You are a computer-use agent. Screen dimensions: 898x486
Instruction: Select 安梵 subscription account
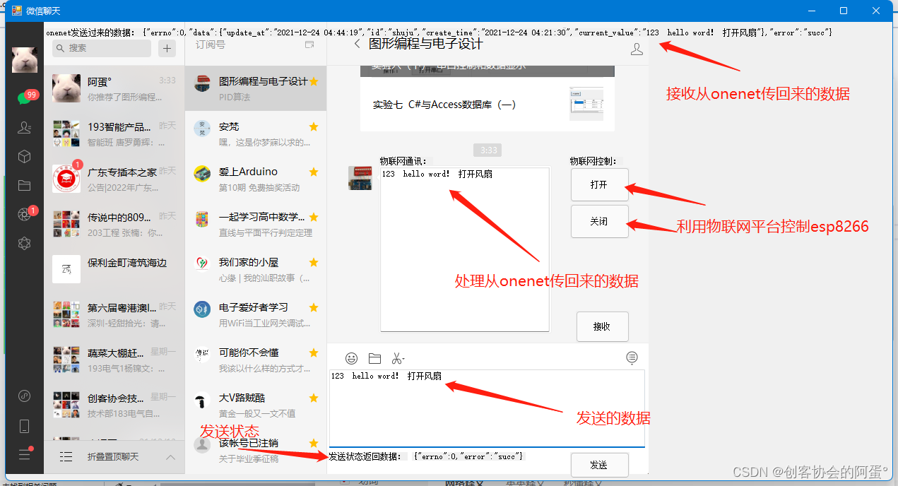click(x=256, y=134)
